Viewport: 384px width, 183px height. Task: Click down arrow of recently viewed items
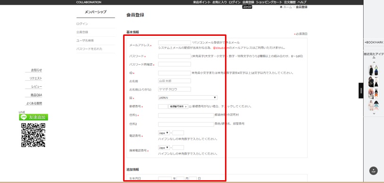coord(374,113)
